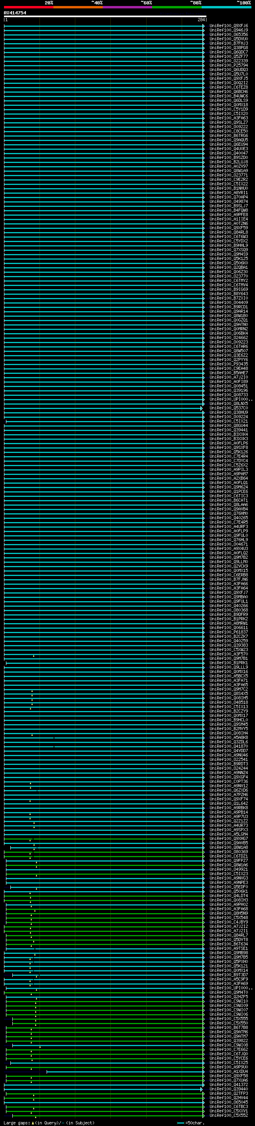Open hit UniRef100_Q0Q2I2

pyautogui.click(x=229, y=83)
